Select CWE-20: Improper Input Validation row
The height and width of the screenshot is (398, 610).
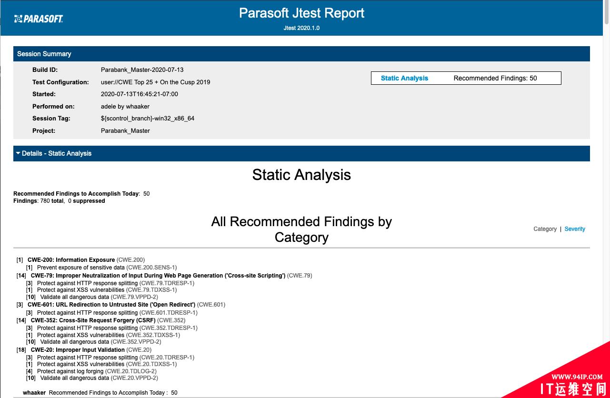click(x=84, y=350)
